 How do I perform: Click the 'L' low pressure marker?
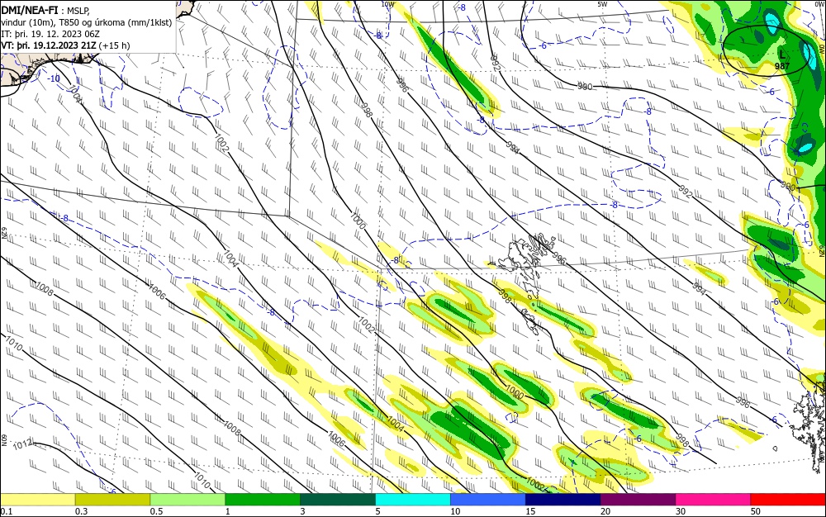(782, 55)
